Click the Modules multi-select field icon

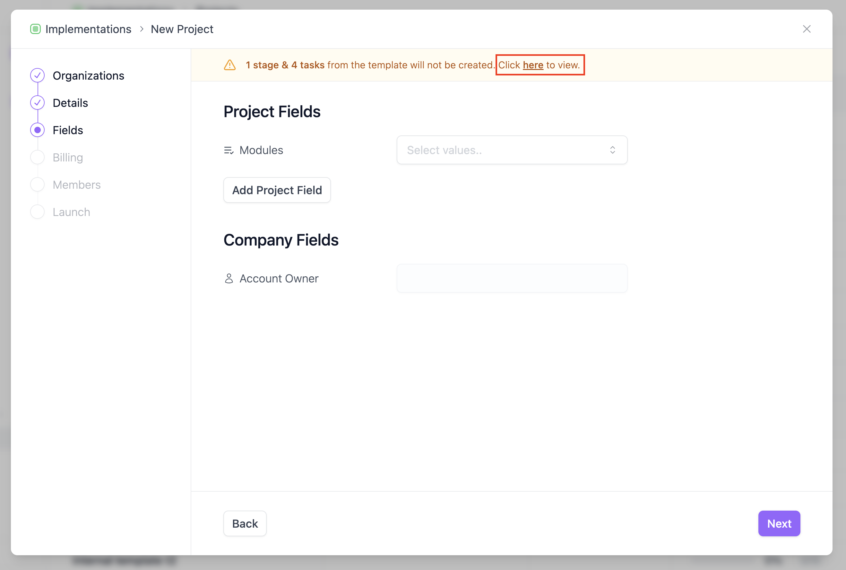click(x=229, y=150)
